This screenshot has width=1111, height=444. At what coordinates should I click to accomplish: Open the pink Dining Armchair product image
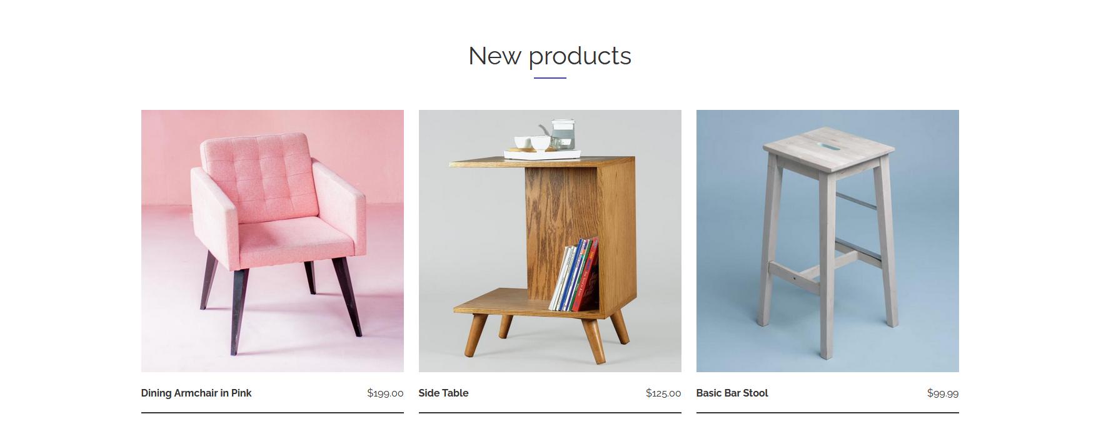click(x=272, y=241)
